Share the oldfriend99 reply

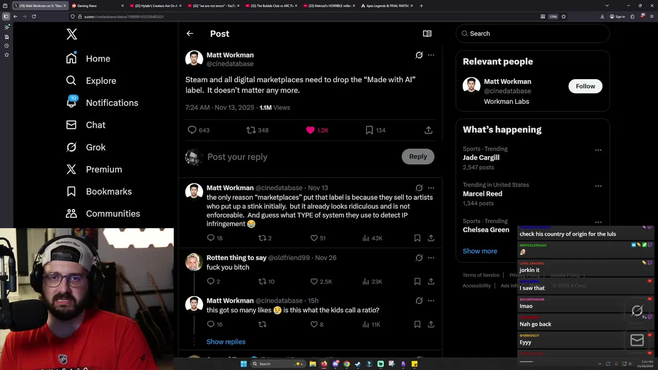(431, 282)
